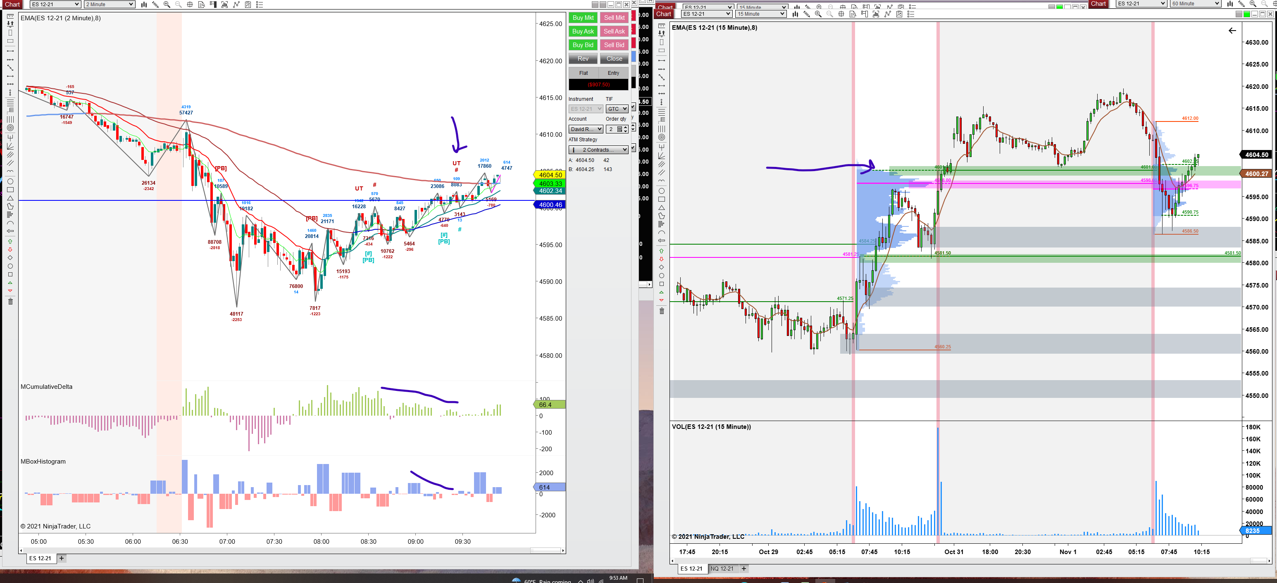Click the Sell Mkt button
The width and height of the screenshot is (1277, 583).
pos(614,18)
